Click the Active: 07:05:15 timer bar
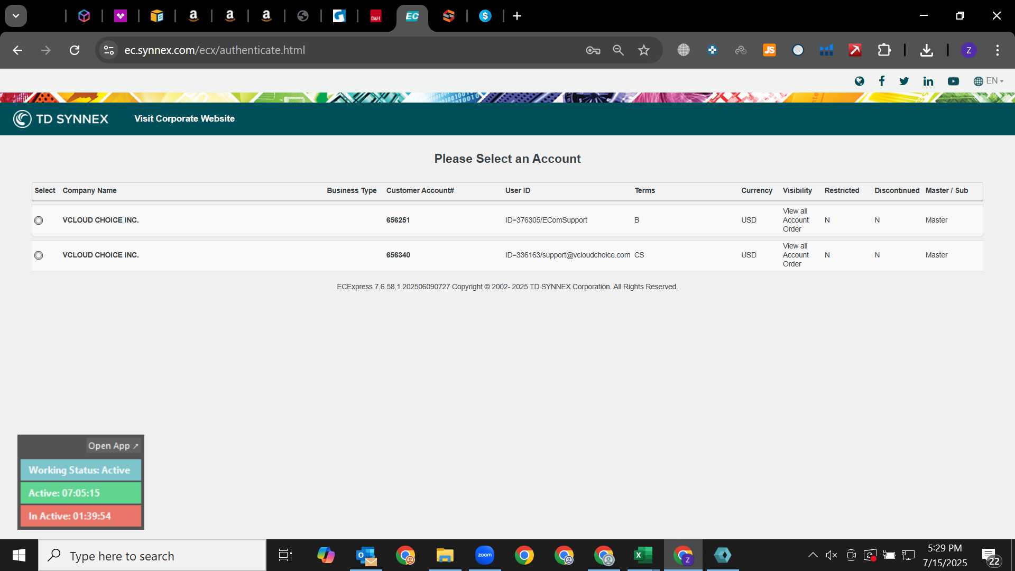This screenshot has width=1015, height=571. 81,493
